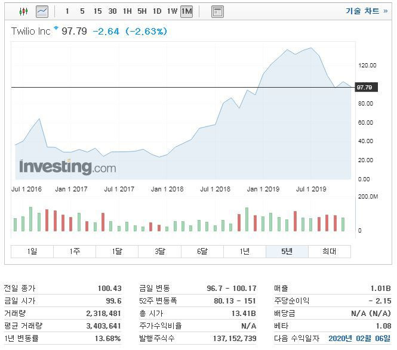The height and width of the screenshot is (350, 397).
Task: Show the 1년 time range
Action: (245, 252)
